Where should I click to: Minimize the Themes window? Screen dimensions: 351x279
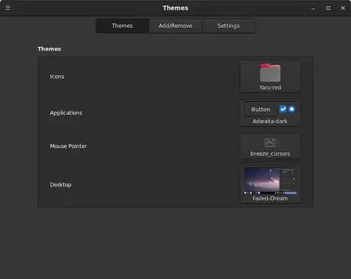tap(313, 8)
